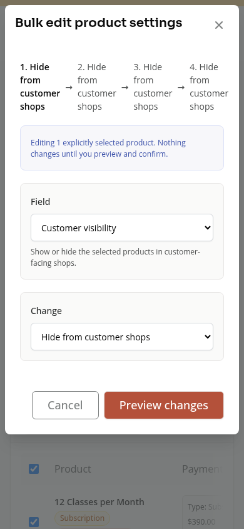244x529 pixels.
Task: Toggle the 12 Classes per Month checkbox
Action: coord(34,522)
